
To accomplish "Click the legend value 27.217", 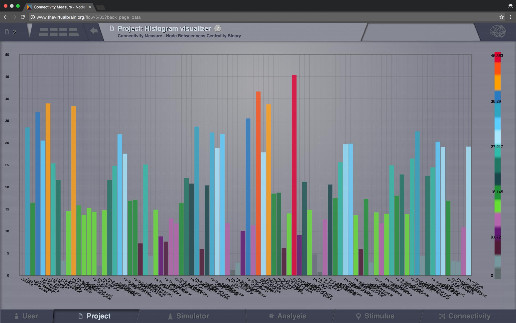I will (x=497, y=147).
